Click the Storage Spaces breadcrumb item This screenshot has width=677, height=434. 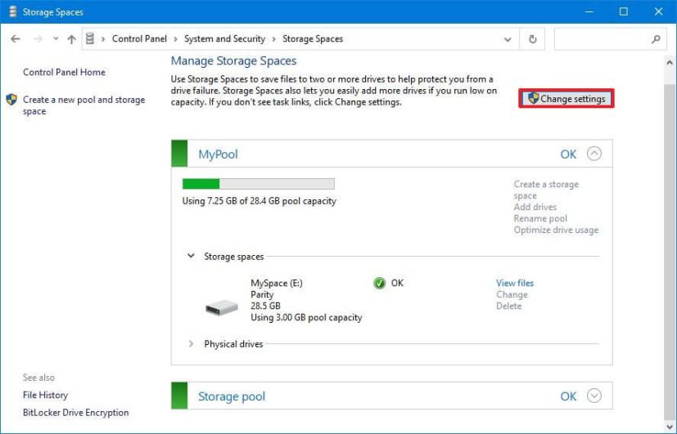(313, 38)
